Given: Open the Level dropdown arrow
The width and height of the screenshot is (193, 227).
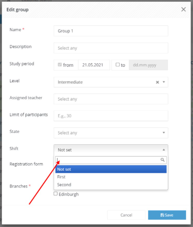Looking at the screenshot, I should [x=164, y=82].
